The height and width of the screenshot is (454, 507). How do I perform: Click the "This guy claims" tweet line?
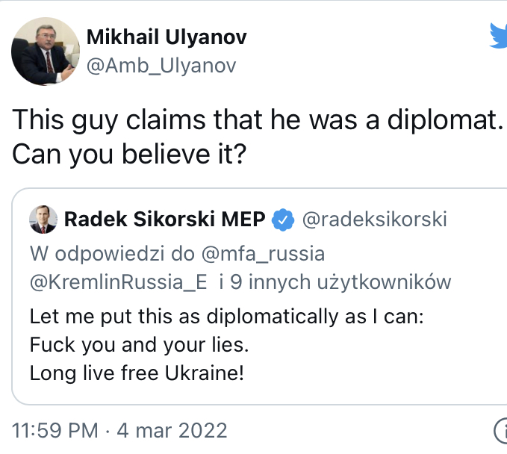tap(255, 121)
